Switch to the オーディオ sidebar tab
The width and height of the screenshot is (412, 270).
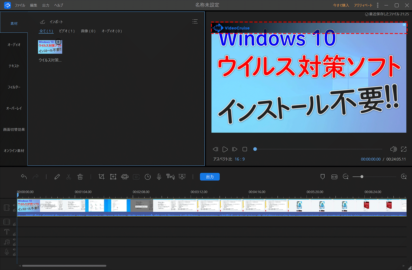click(14, 45)
